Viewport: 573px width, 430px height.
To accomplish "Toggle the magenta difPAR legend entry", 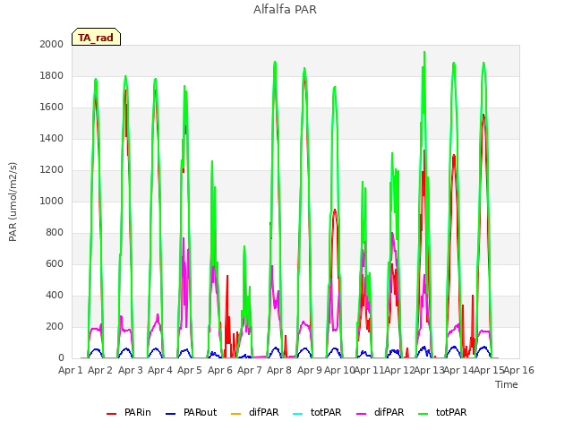I will coord(380,412).
